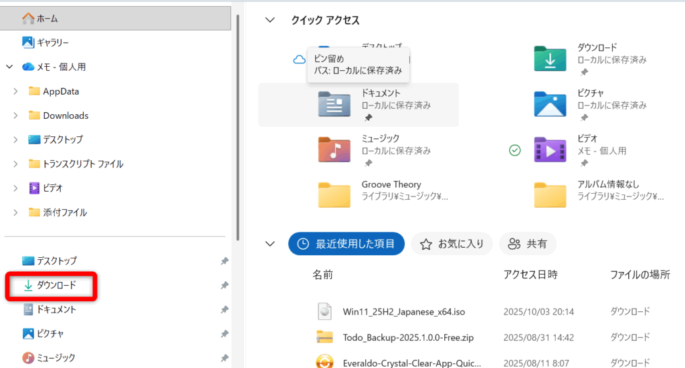
Task: Open the ダウンロード folder icon in Quick Access
Action: [x=550, y=59]
